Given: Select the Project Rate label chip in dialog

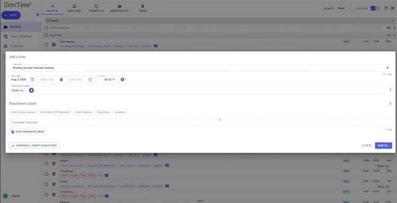Looking at the screenshot, I should 104,112.
